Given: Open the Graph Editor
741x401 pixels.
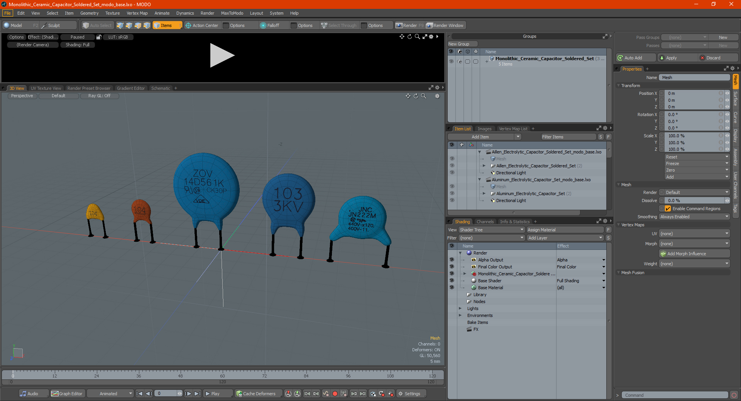Looking at the screenshot, I should (67, 394).
